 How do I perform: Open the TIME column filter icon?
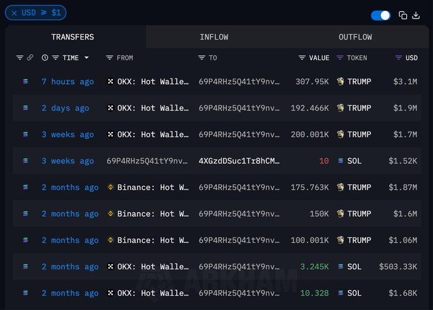tap(55, 57)
